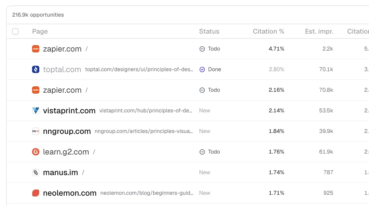The width and height of the screenshot is (369, 206).
Task: Click the Done checkmark icon for toptal.com
Action: pyautogui.click(x=202, y=69)
